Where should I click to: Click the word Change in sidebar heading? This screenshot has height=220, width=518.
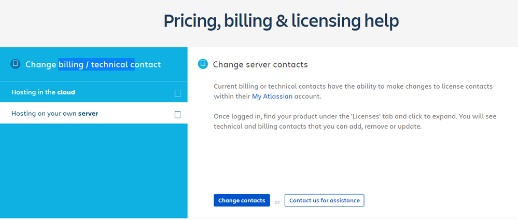point(40,64)
